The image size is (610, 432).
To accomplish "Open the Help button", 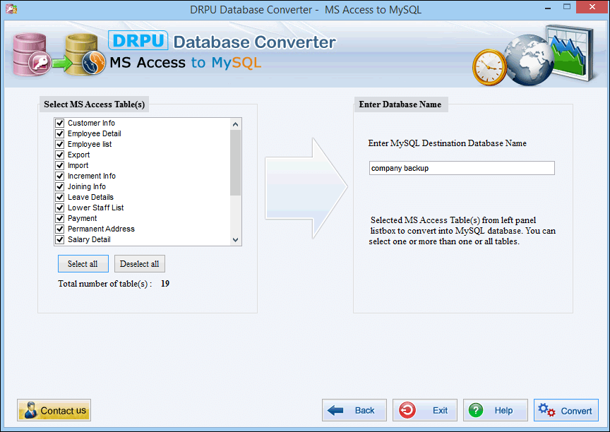I will 495,410.
